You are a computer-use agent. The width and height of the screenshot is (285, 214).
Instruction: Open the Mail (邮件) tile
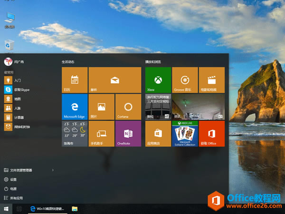click(115, 80)
